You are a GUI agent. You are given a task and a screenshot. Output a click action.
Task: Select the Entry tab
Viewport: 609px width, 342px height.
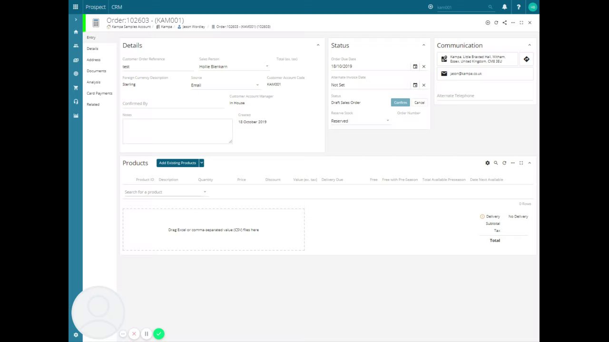tap(91, 38)
